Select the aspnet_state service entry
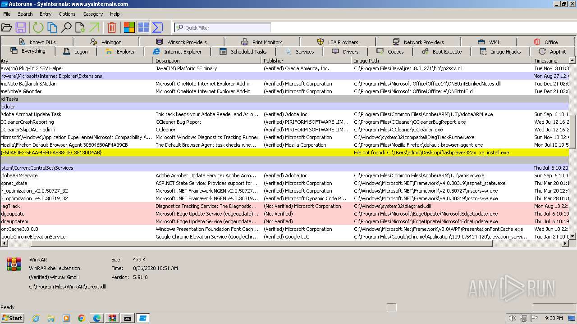 pyautogui.click(x=284, y=183)
